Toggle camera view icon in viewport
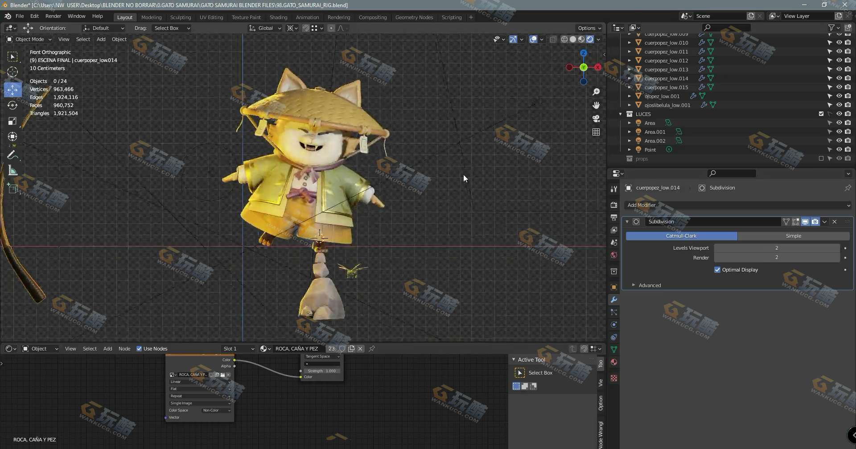The height and width of the screenshot is (449, 856). tap(596, 119)
